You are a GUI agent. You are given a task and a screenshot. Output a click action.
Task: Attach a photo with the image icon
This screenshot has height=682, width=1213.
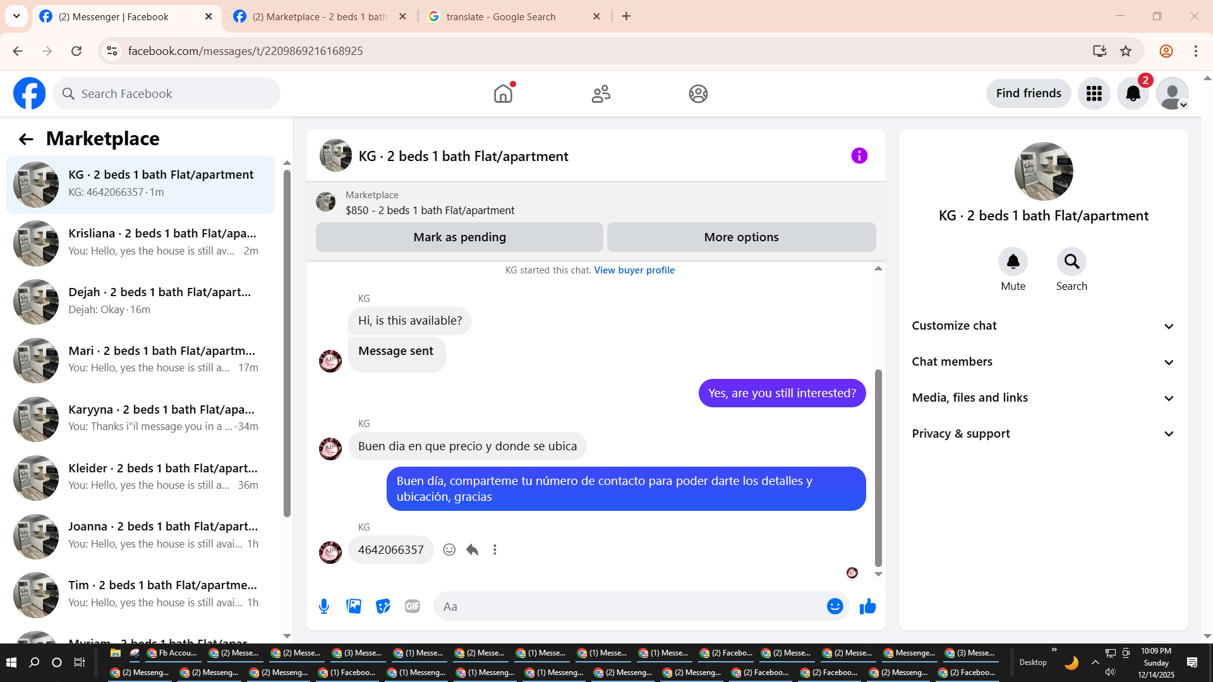point(354,606)
